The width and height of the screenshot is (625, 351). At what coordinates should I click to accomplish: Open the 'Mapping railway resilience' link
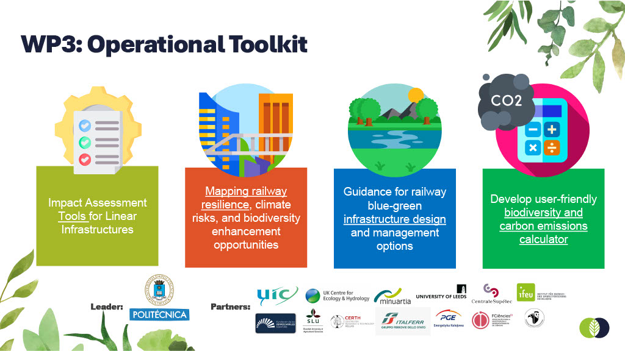(244, 198)
